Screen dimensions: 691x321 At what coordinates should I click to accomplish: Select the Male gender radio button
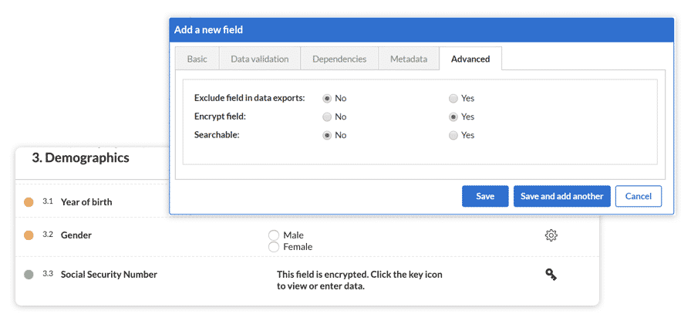point(273,235)
